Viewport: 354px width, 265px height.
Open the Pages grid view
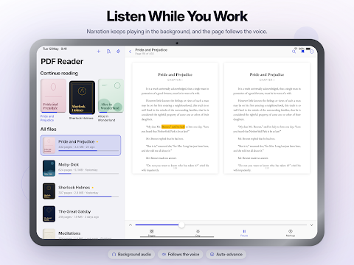click(151, 233)
